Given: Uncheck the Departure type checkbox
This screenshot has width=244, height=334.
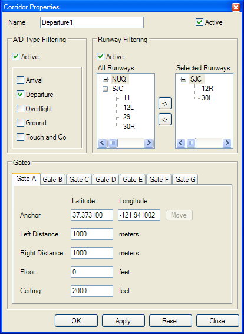Looking at the screenshot, I should (21, 95).
